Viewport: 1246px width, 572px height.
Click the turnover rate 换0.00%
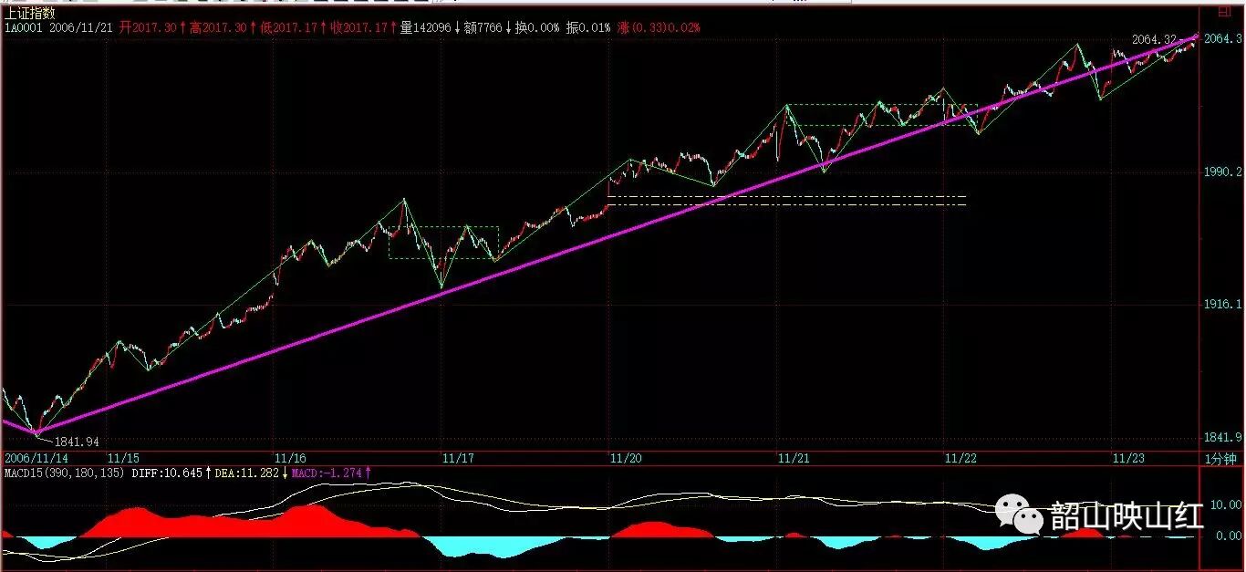[538, 28]
